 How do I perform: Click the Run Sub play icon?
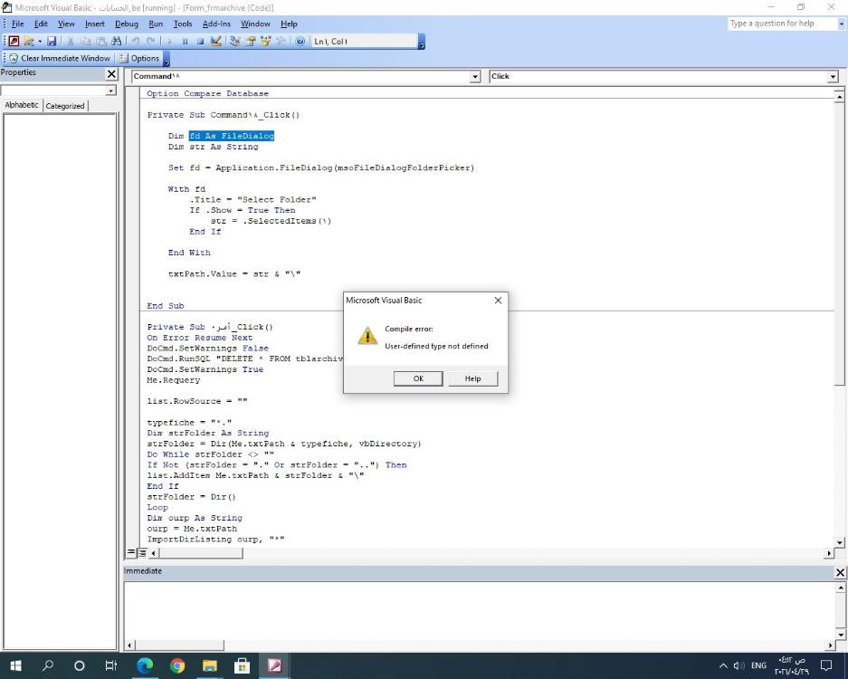(x=169, y=41)
